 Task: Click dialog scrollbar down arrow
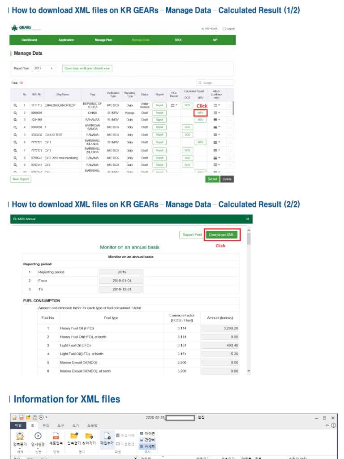pyautogui.click(x=249, y=371)
